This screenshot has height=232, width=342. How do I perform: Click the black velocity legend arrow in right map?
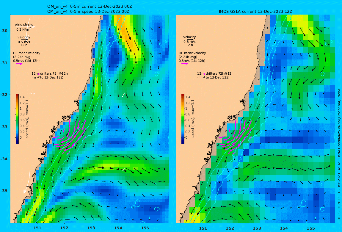click(x=190, y=40)
